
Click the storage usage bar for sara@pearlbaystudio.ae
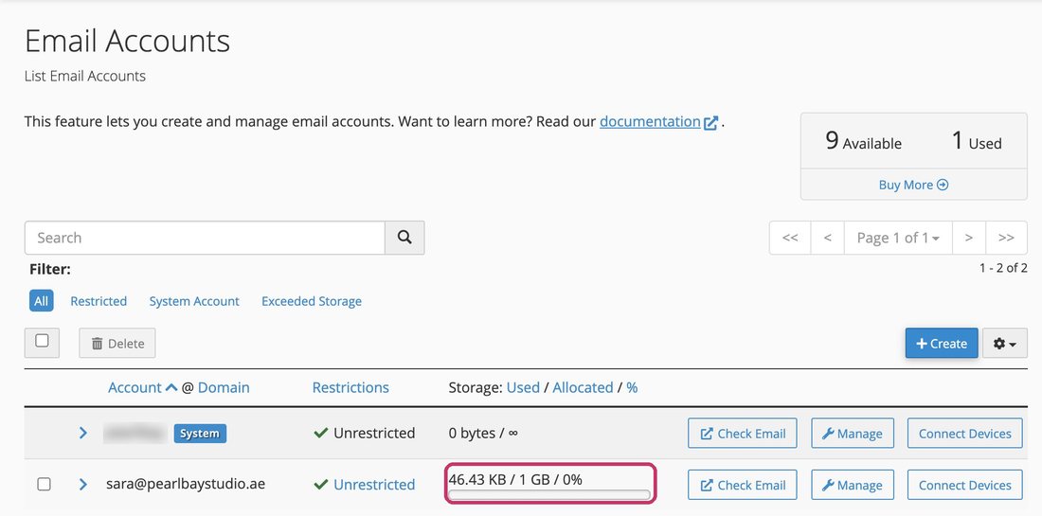tap(549, 495)
